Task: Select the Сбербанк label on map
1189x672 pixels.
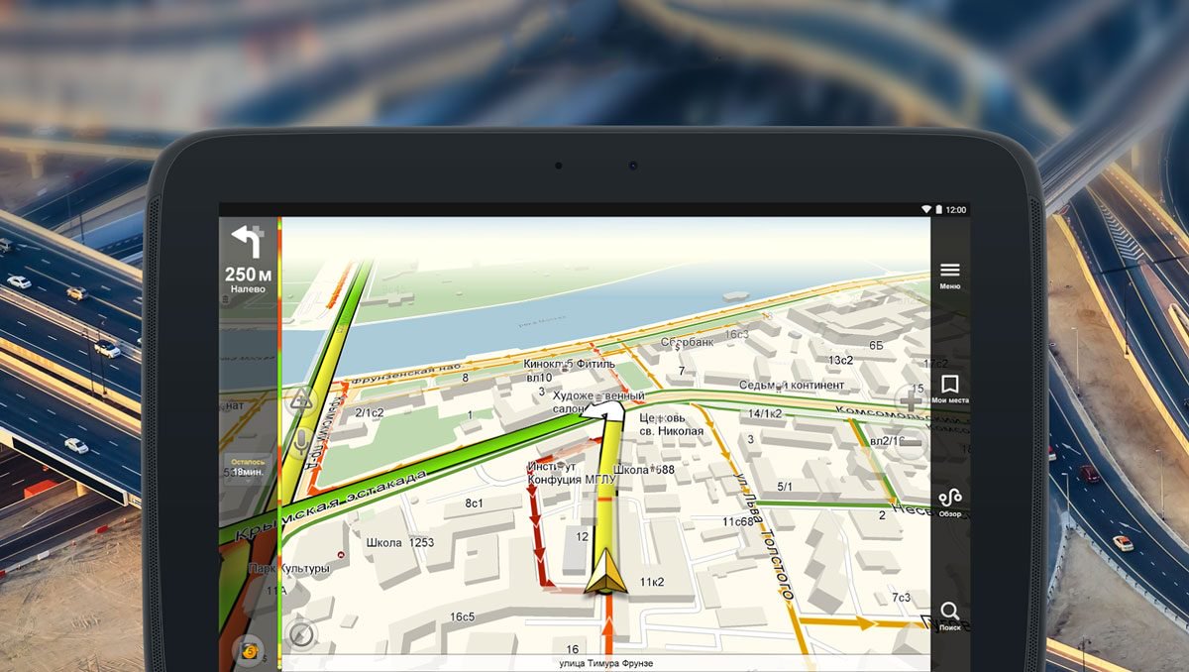Action: point(688,342)
